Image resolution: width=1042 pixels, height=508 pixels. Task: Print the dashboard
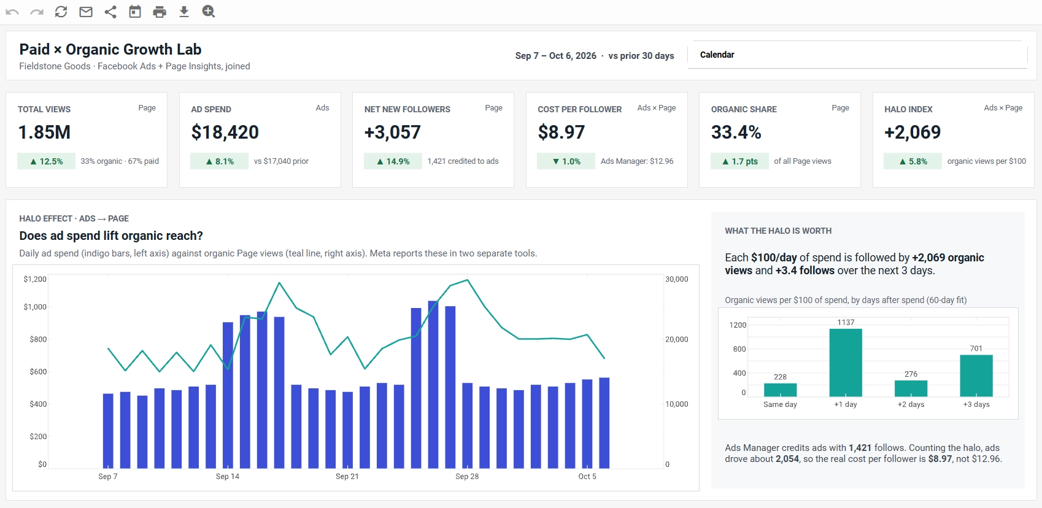click(x=160, y=12)
